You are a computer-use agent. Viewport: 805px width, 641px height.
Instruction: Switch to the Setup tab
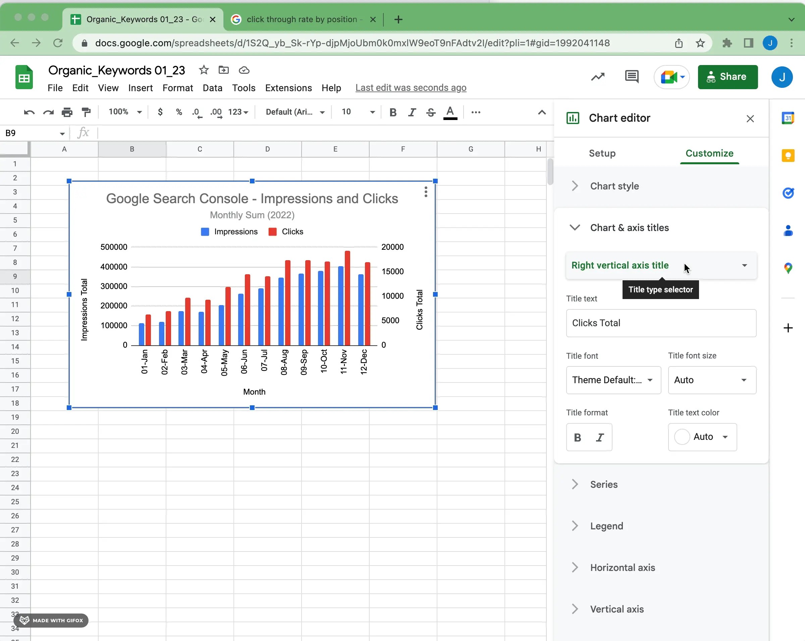[x=602, y=153]
